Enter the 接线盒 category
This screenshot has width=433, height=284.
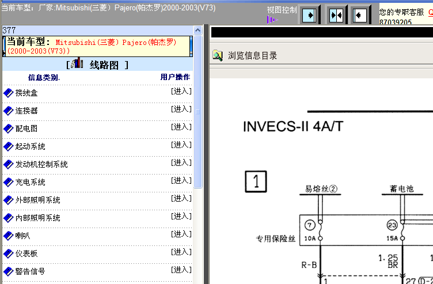tap(181, 91)
